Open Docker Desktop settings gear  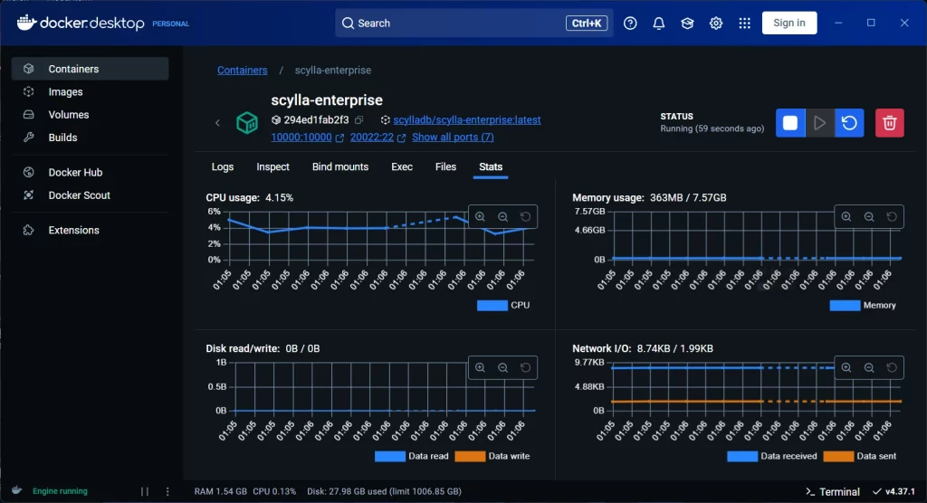(x=716, y=23)
